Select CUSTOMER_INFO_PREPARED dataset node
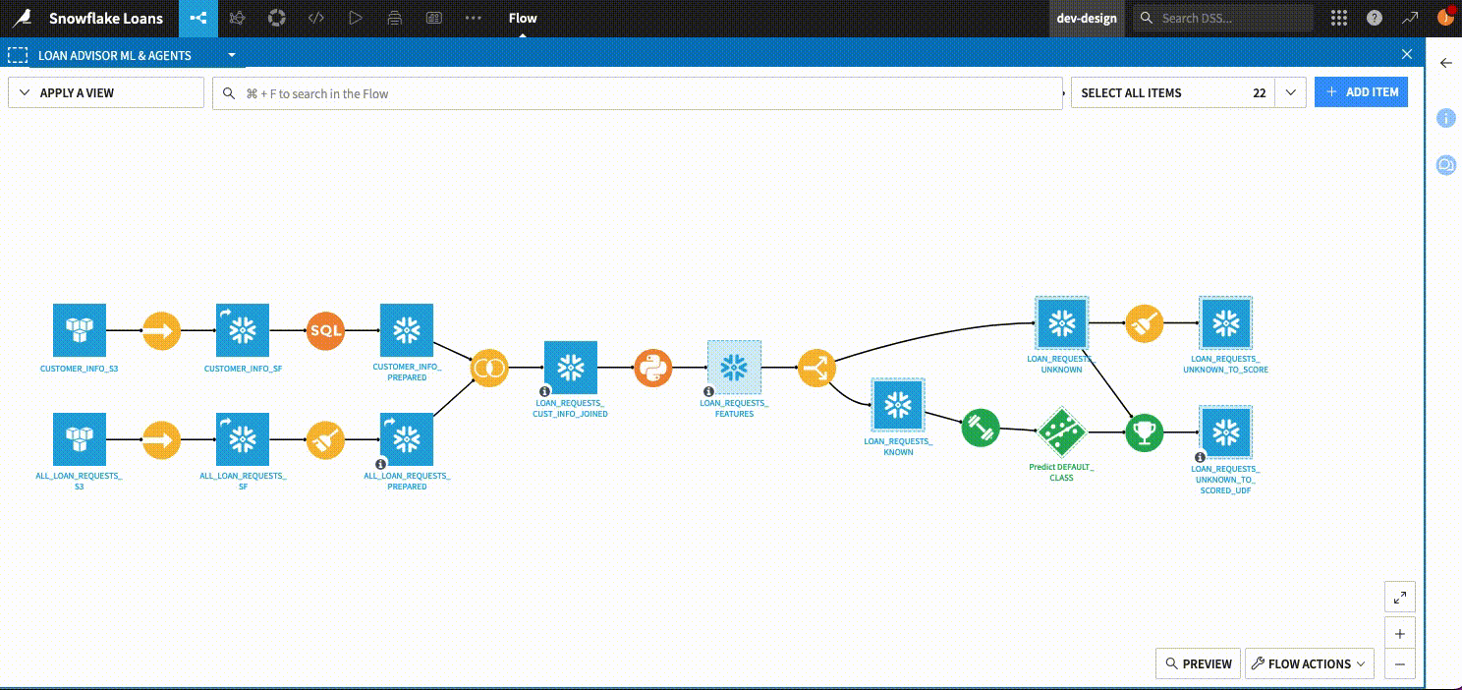Viewport: 1462px width, 690px height. (407, 330)
